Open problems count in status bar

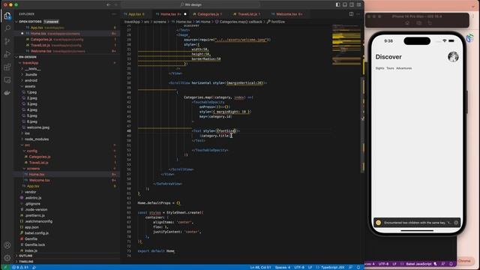tap(20, 267)
